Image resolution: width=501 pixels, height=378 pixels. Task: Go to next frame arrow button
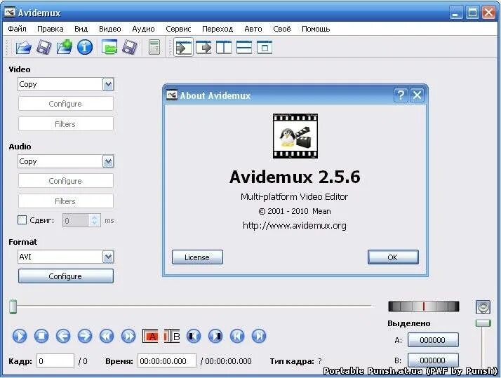(85, 336)
